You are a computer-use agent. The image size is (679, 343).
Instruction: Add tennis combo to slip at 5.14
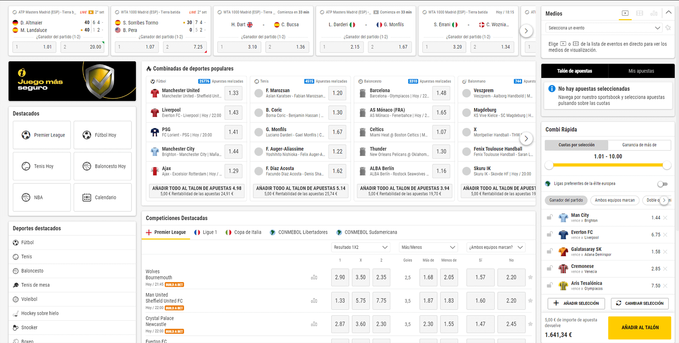(301, 191)
